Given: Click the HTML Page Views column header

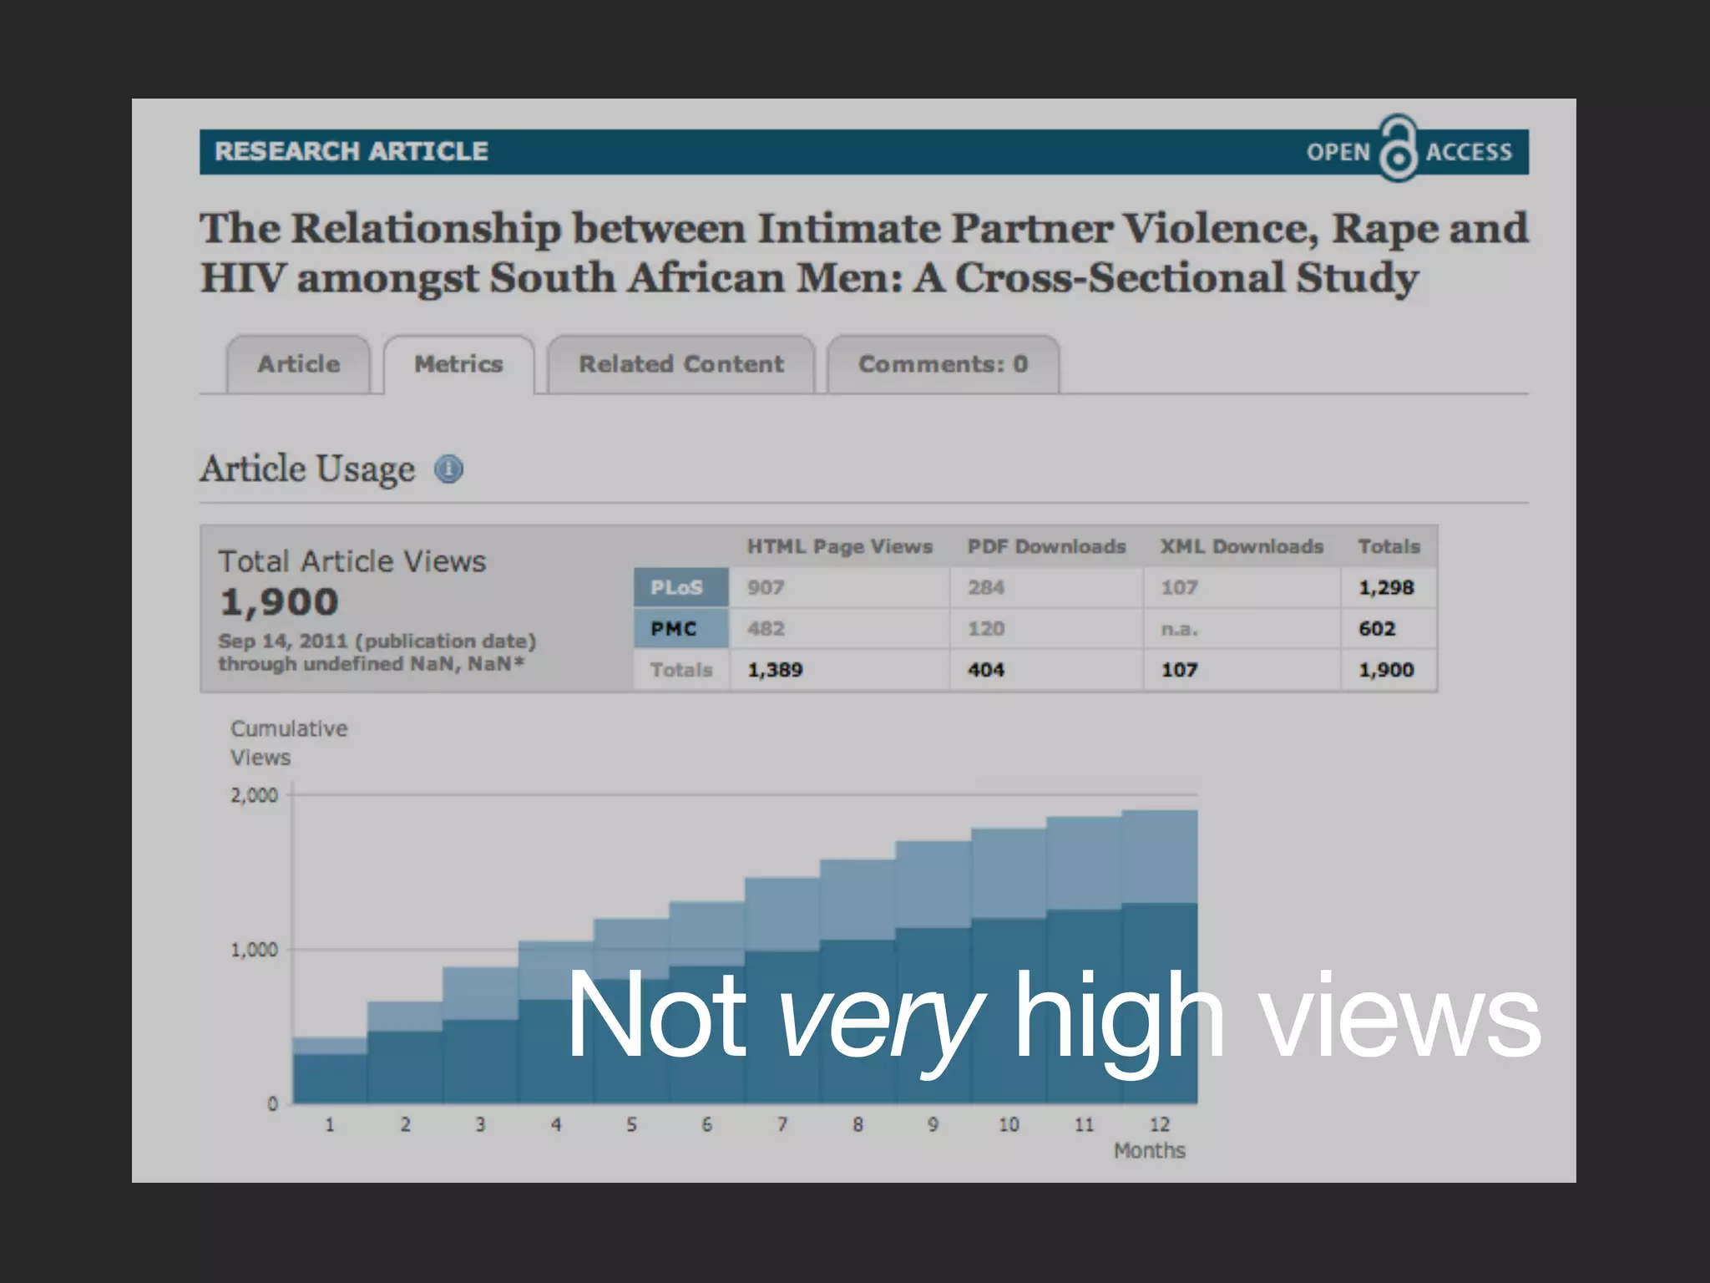Looking at the screenshot, I should [x=839, y=547].
